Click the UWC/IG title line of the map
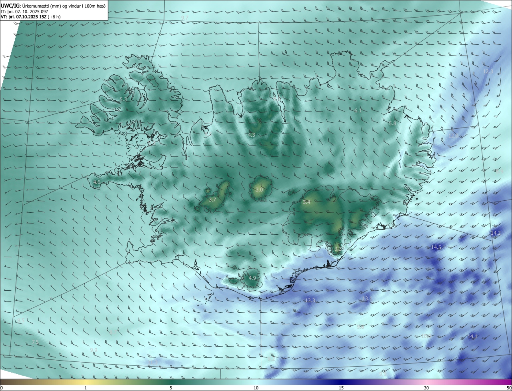The width and height of the screenshot is (512, 391). 53,6
